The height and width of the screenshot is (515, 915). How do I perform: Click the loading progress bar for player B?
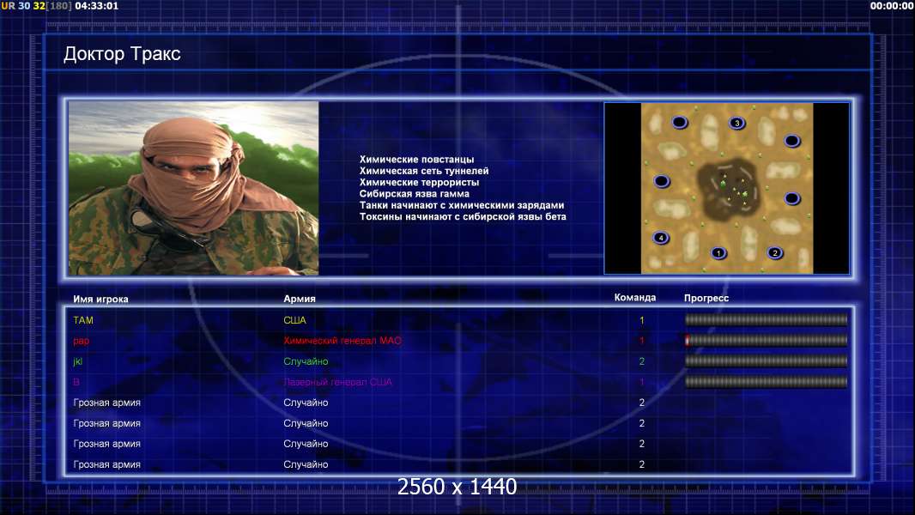point(767,382)
